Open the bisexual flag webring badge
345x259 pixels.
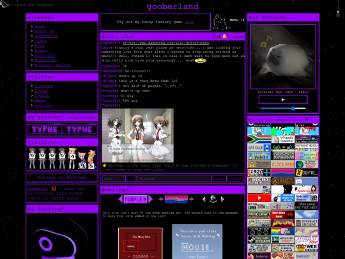point(176,200)
